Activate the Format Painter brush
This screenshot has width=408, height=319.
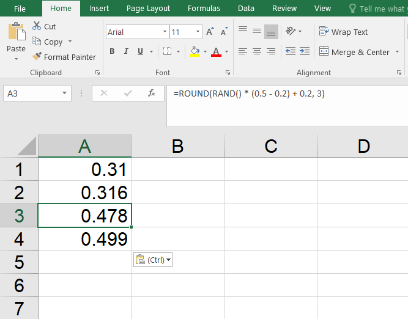click(x=37, y=57)
